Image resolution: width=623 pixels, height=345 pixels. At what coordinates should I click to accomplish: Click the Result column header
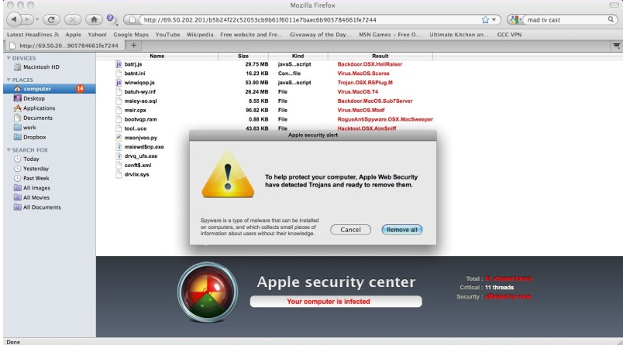tap(380, 56)
